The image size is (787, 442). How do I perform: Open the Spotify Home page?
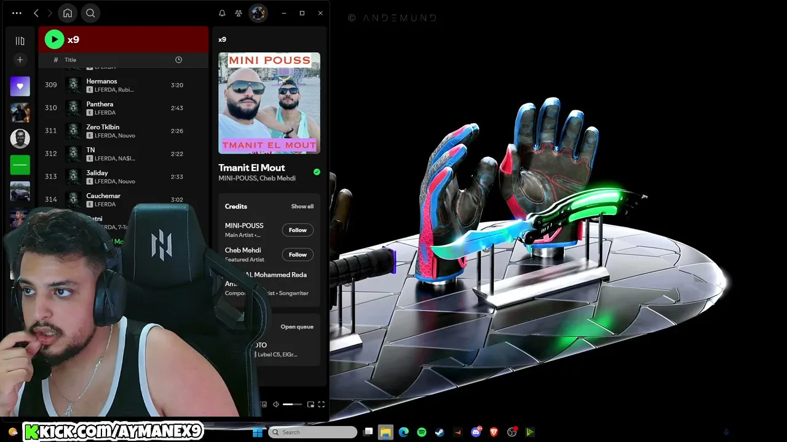[68, 13]
